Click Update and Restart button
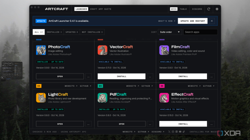 (193, 21)
